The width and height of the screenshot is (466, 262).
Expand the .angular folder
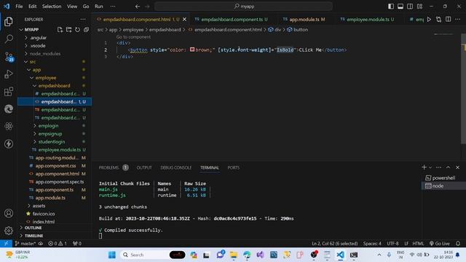tap(38, 37)
